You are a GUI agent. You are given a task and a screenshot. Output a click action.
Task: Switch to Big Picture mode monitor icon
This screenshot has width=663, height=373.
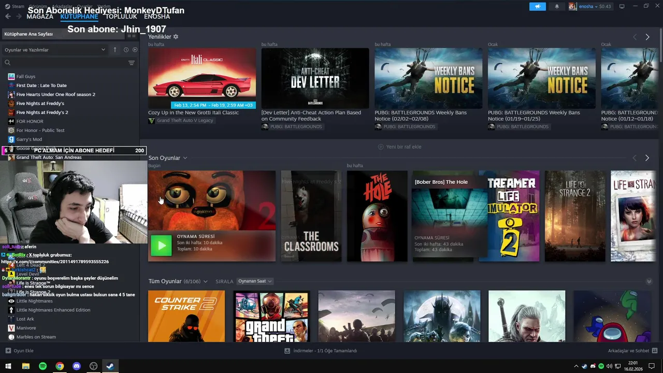coord(622,6)
